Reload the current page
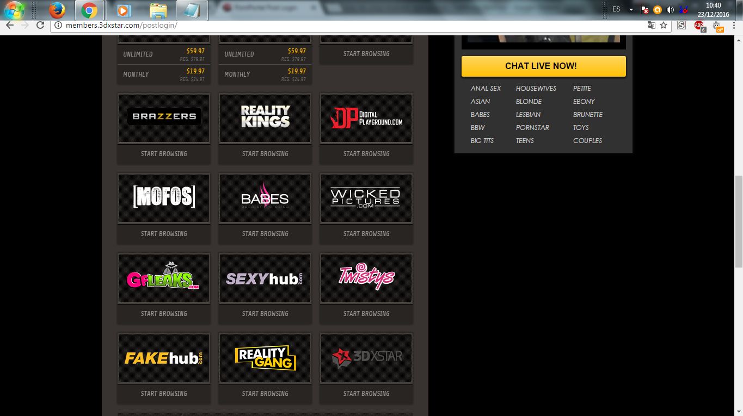This screenshot has width=743, height=416. [40, 26]
